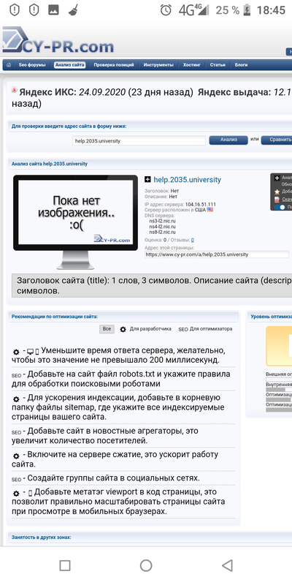Tap the Android recent apps button

tap(65, 565)
